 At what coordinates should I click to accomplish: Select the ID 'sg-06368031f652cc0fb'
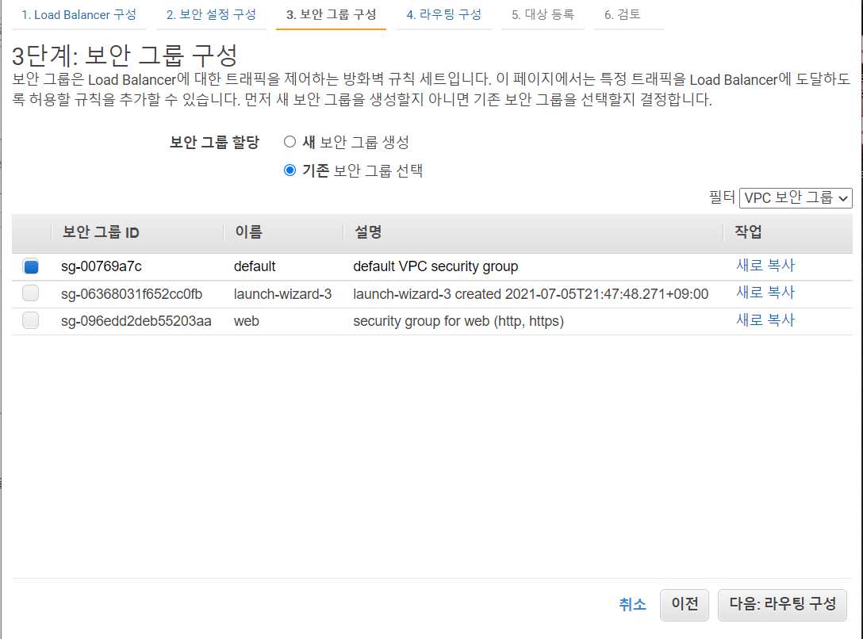[132, 294]
